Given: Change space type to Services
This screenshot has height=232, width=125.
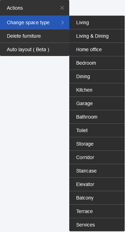Looking at the screenshot, I should coord(97,225).
